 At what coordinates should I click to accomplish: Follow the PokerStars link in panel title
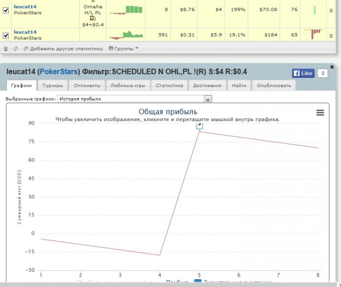click(58, 72)
